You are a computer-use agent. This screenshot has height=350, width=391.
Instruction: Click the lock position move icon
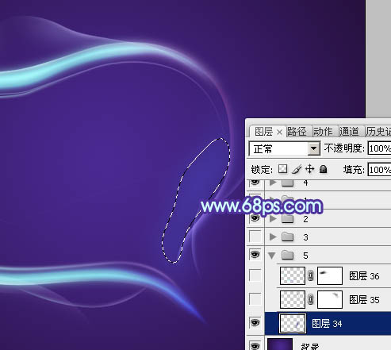[309, 169]
